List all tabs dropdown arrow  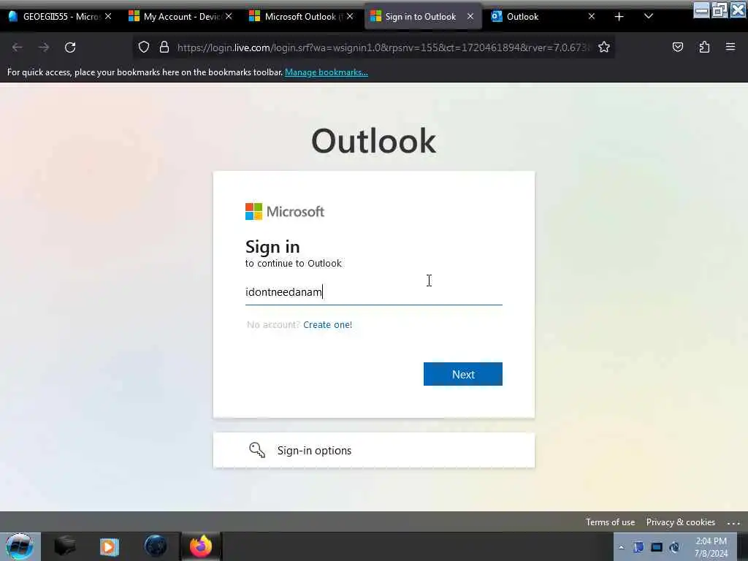(649, 16)
